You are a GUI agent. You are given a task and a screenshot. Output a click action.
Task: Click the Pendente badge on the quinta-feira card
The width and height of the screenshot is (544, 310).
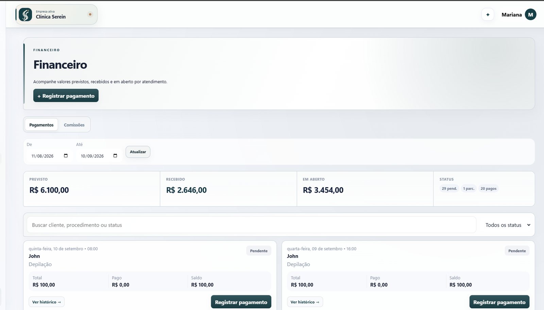click(x=259, y=251)
